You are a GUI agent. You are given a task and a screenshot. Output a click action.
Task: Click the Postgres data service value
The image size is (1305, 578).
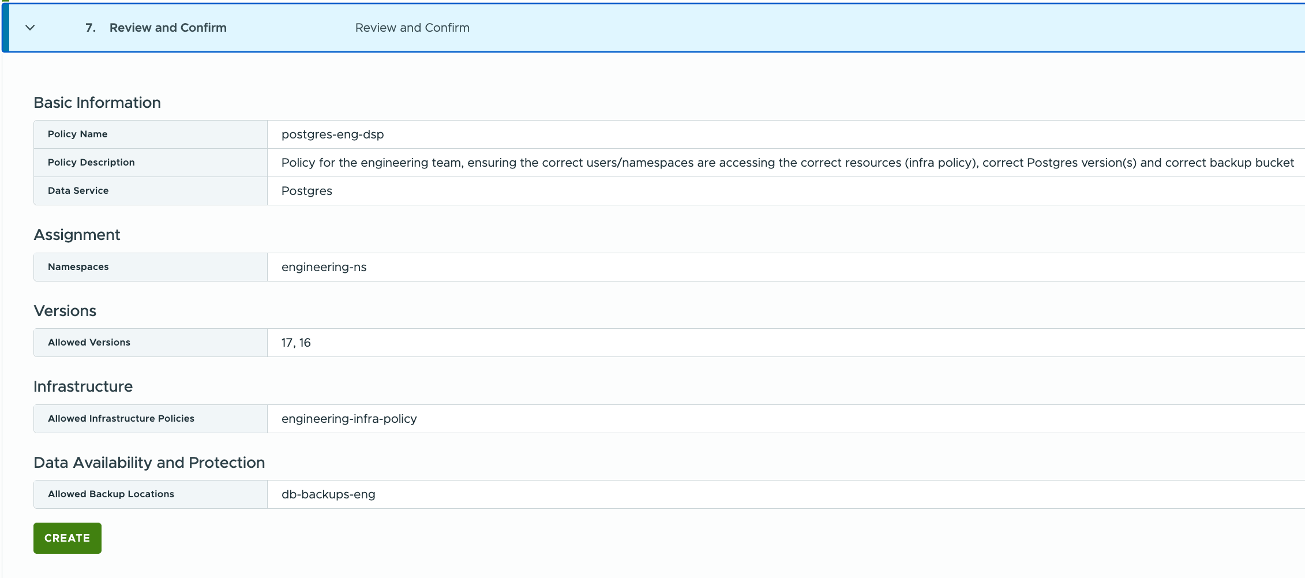(307, 191)
